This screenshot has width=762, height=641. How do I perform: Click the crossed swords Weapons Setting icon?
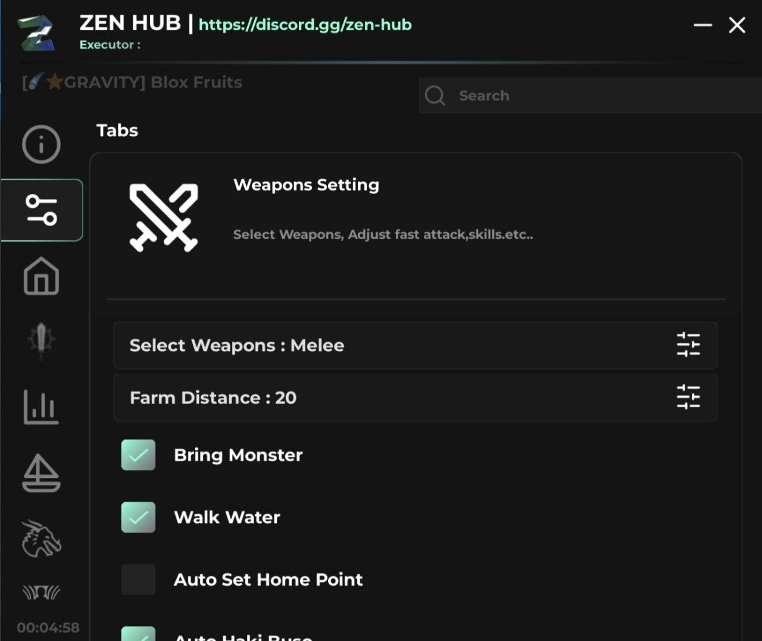coord(164,217)
